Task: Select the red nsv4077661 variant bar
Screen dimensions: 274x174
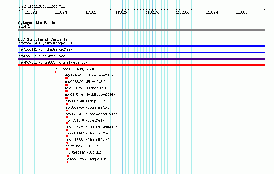Action: click(x=142, y=65)
